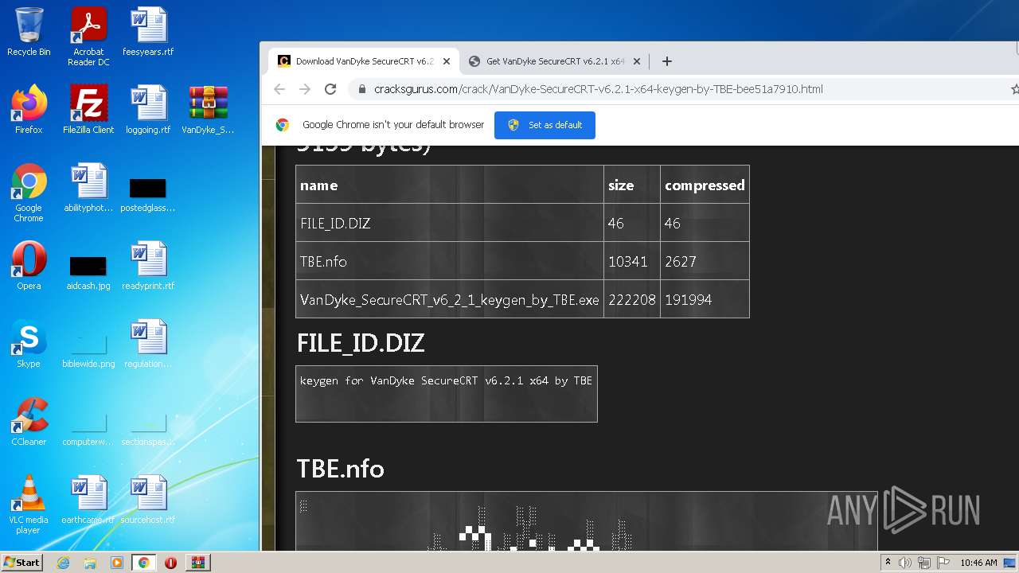The width and height of the screenshot is (1019, 573).
Task: Open Internet Explorer from taskbar
Action: pyautogui.click(x=63, y=563)
